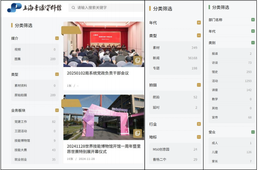
Task: Open the party meeting hall thumbnail
Action: 103,44
